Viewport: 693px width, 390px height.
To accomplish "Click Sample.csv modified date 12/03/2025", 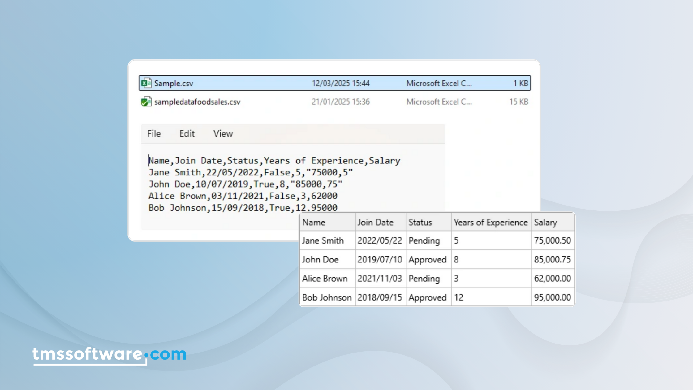I will click(x=340, y=83).
